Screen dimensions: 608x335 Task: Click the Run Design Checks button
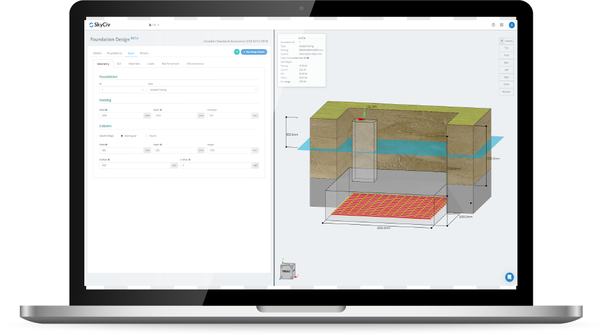click(x=254, y=52)
